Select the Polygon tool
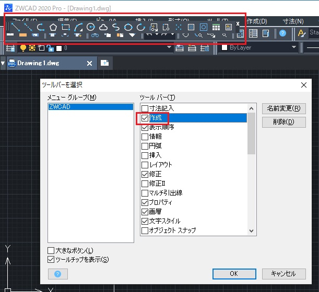This screenshot has width=319, height=292. [53, 27]
